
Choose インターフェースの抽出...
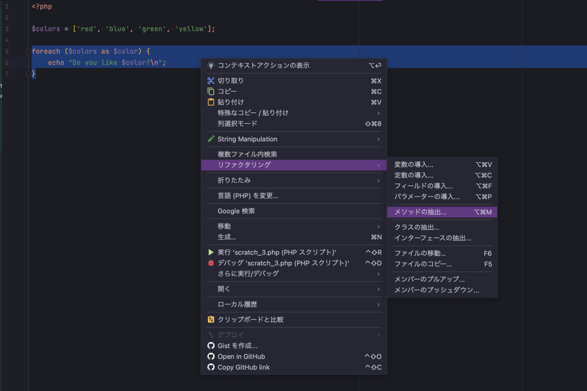(x=442, y=238)
